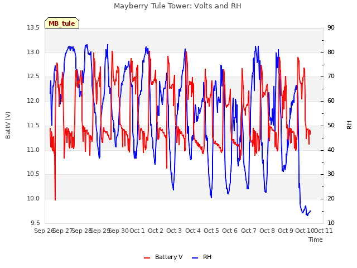Click the Oct 4 date label
This screenshot has width=357, height=268.
193,231
